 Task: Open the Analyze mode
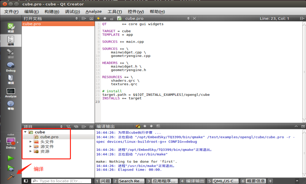tap(11, 93)
